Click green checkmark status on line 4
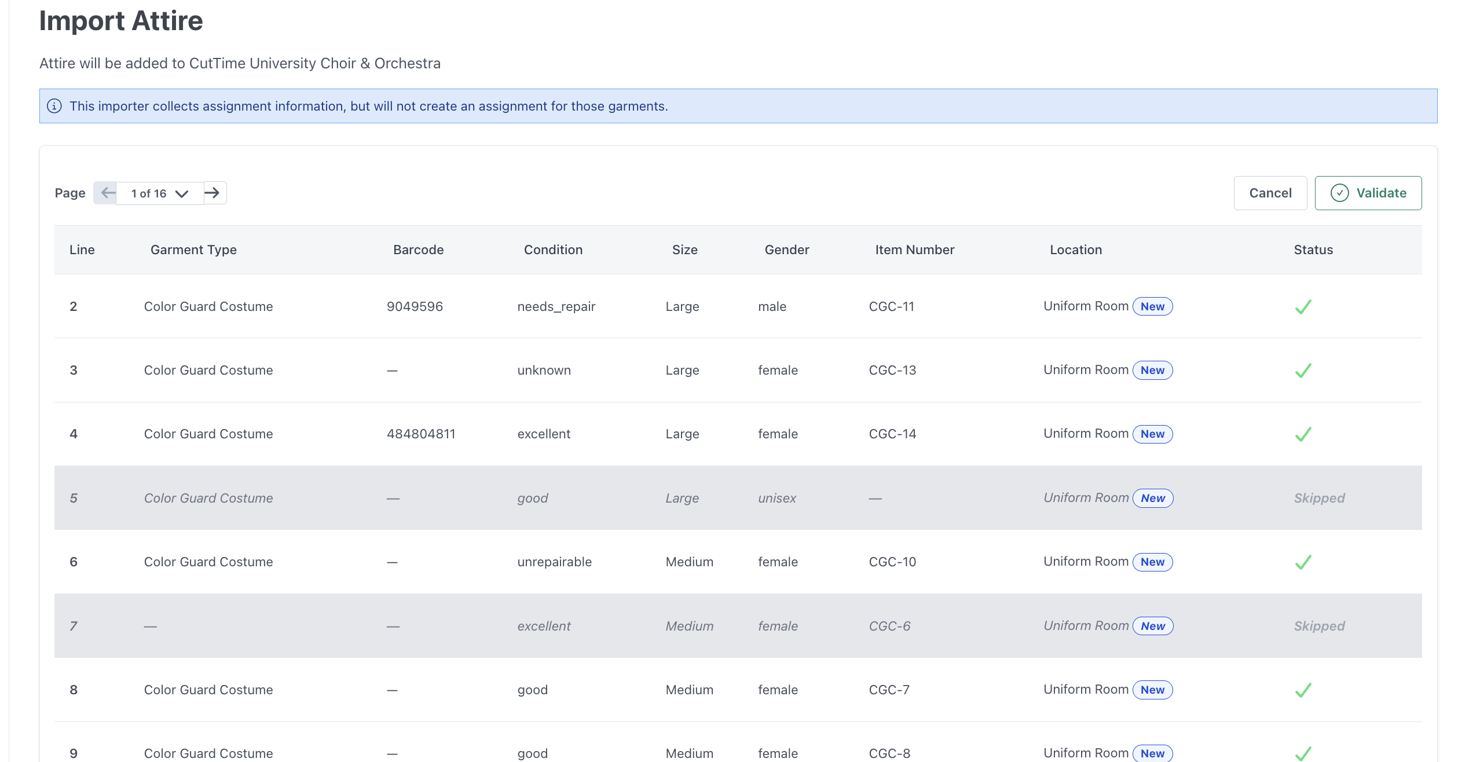Viewport: 1458px width, 762px height. coord(1303,434)
